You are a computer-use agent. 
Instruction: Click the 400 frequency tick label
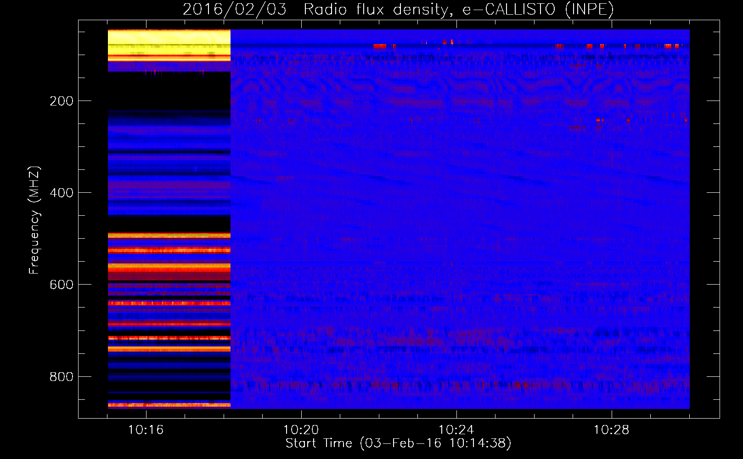click(62, 193)
